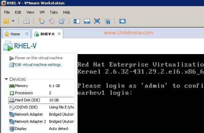Collapse the Devices section triangle

click(x=6, y=79)
